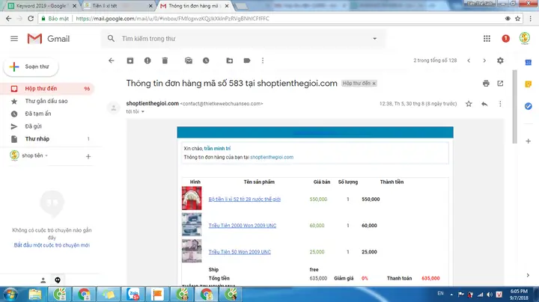The image size is (539, 302).
Task: Star this email message
Action: coord(469,104)
